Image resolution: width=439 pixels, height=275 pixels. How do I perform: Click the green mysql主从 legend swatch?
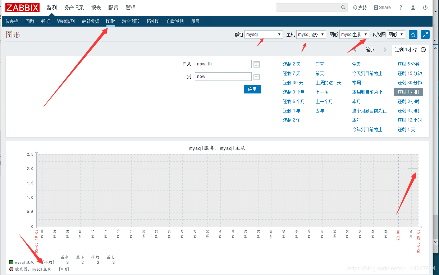[11, 262]
